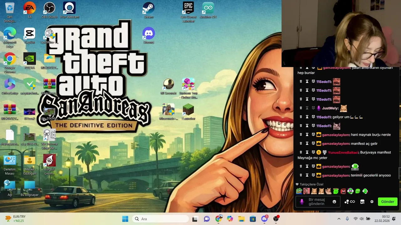Launch TLauncher from the desktop
Screen dimensions: 401x225
(188, 112)
